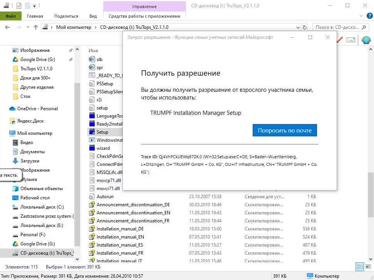Expand the address bar history dropdown
Viewport: 374px width, 280px height.
click(298, 28)
